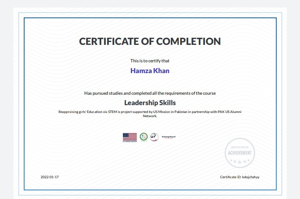300x199 pixels.
Task: Click the green gear-shaped logo
Action: pyautogui.click(x=144, y=138)
